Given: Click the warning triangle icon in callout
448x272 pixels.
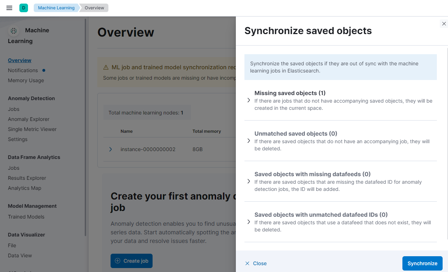Looking at the screenshot, I should (x=106, y=67).
